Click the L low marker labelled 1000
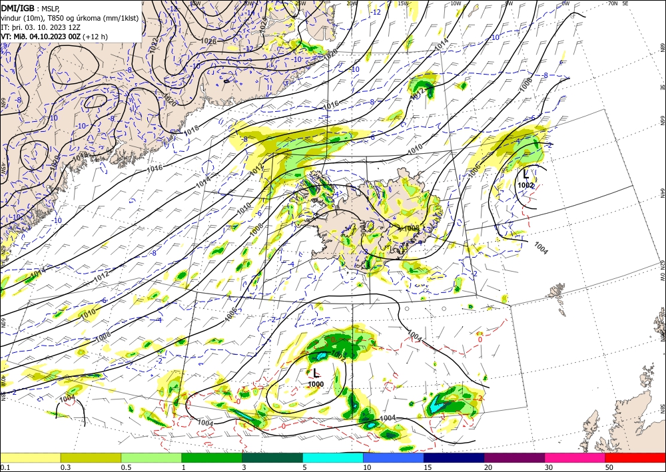The height and width of the screenshot is (472, 666). [316, 373]
